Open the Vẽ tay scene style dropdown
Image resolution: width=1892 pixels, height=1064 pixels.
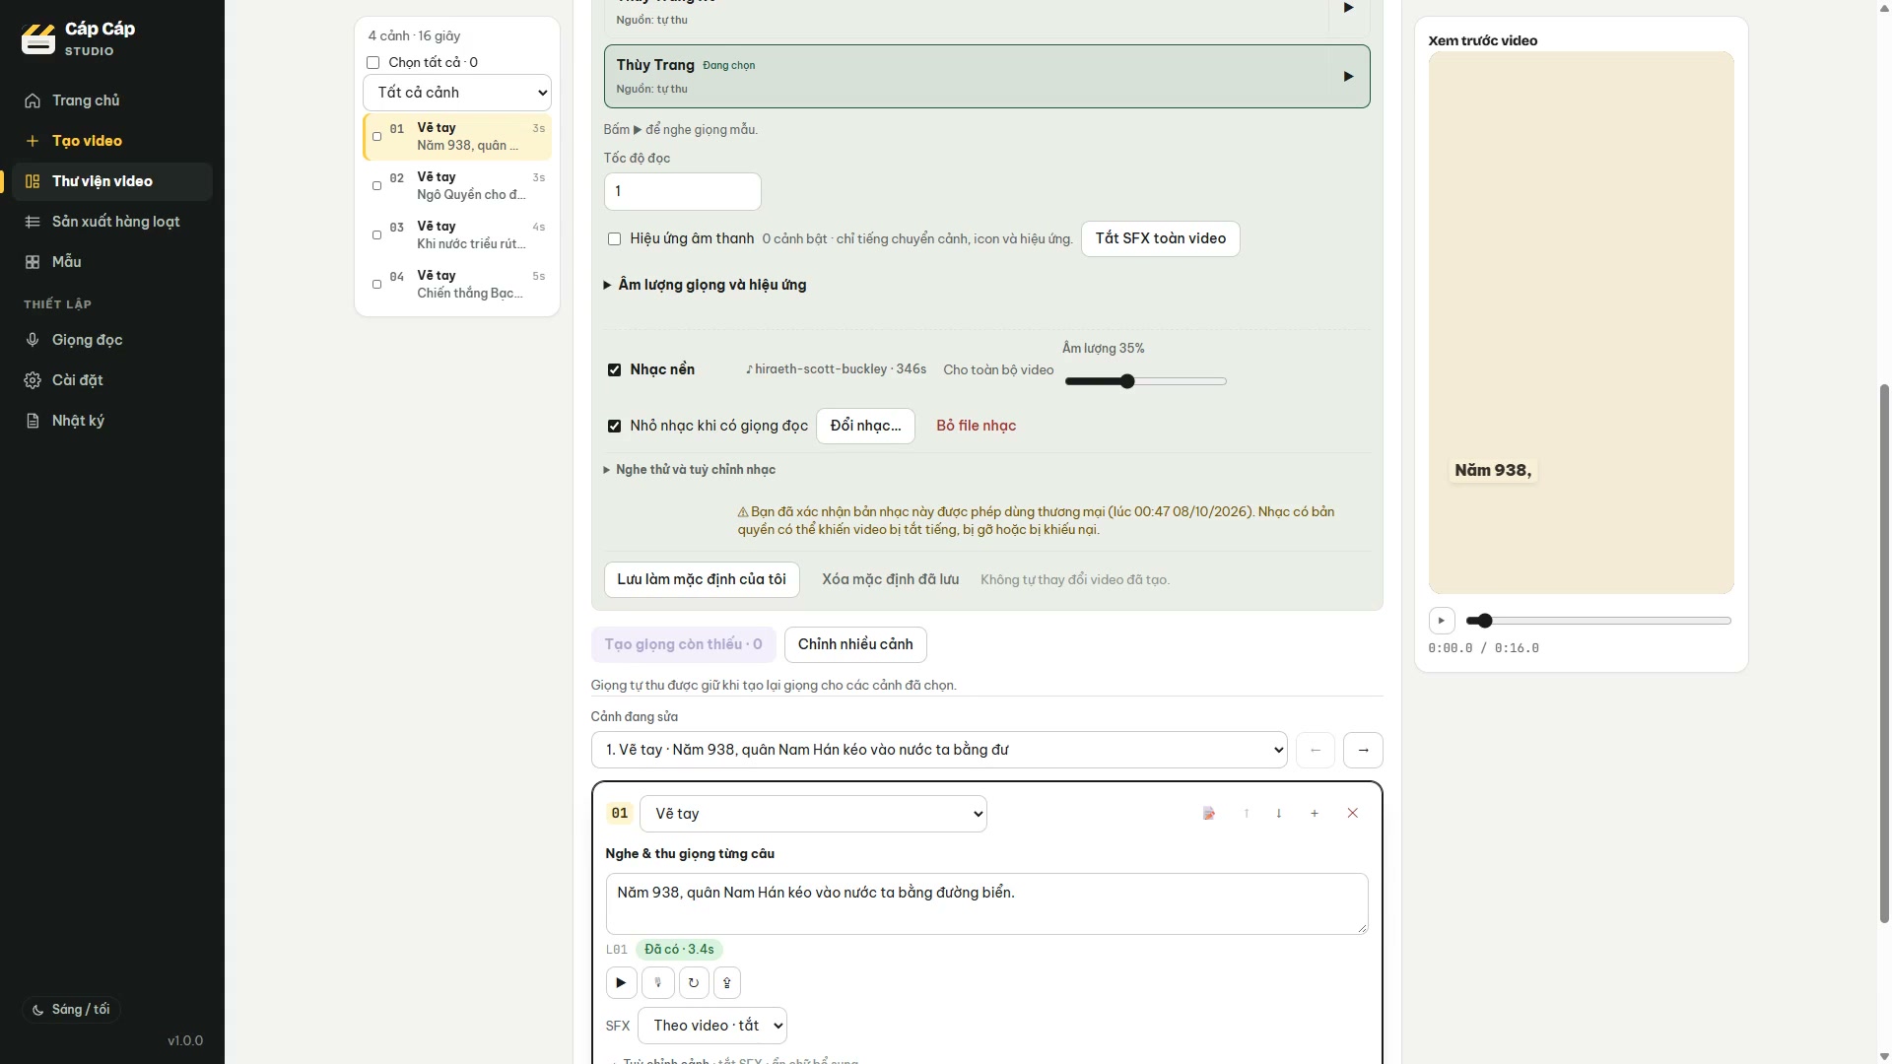click(x=813, y=814)
